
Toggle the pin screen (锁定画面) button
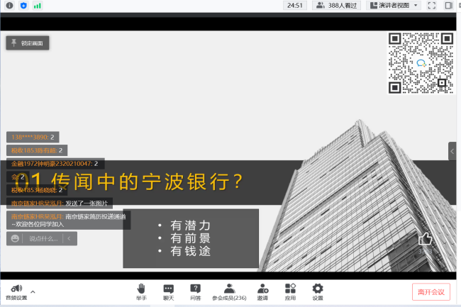[27, 43]
